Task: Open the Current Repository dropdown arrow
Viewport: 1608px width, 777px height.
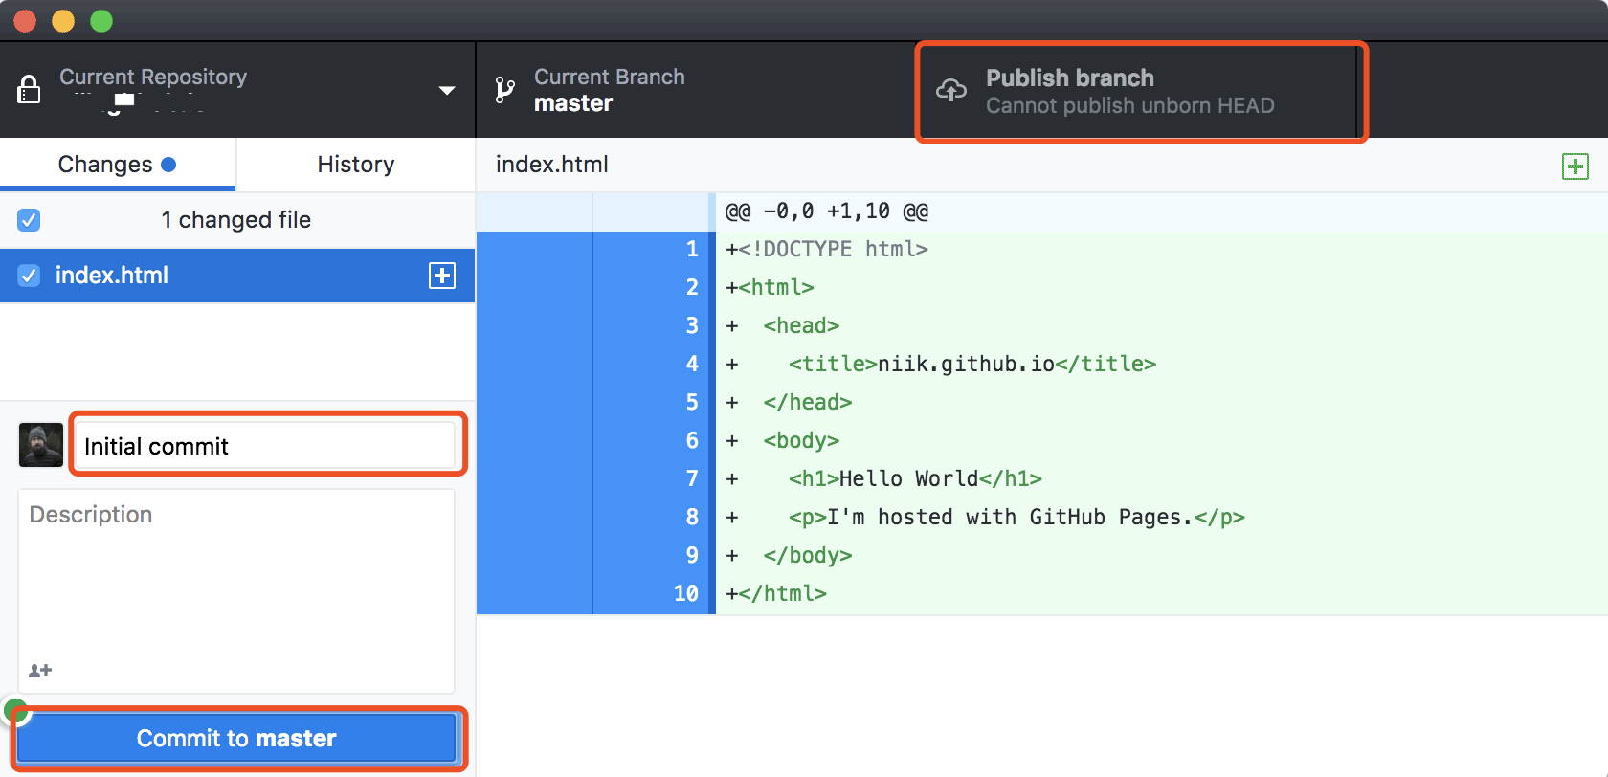Action: pyautogui.click(x=446, y=90)
